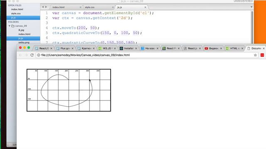Close the style.css editor tab

click(113, 7)
